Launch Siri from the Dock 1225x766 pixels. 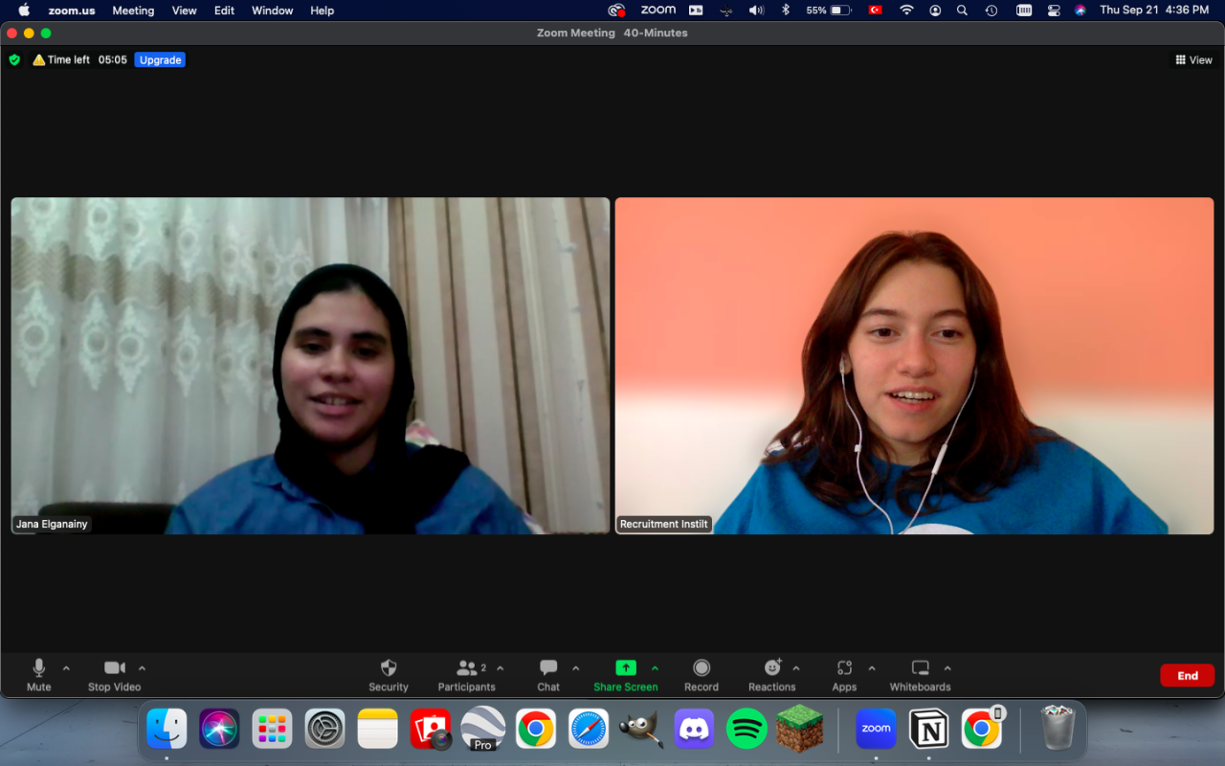(x=219, y=730)
